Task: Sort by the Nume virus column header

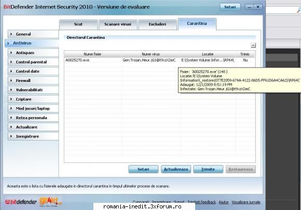Action: click(150, 54)
